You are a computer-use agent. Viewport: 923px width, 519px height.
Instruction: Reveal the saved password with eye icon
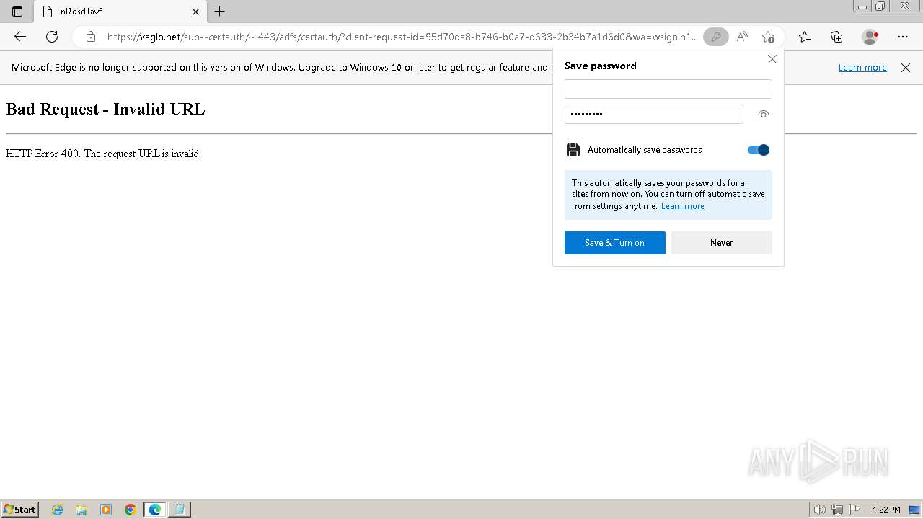point(764,114)
